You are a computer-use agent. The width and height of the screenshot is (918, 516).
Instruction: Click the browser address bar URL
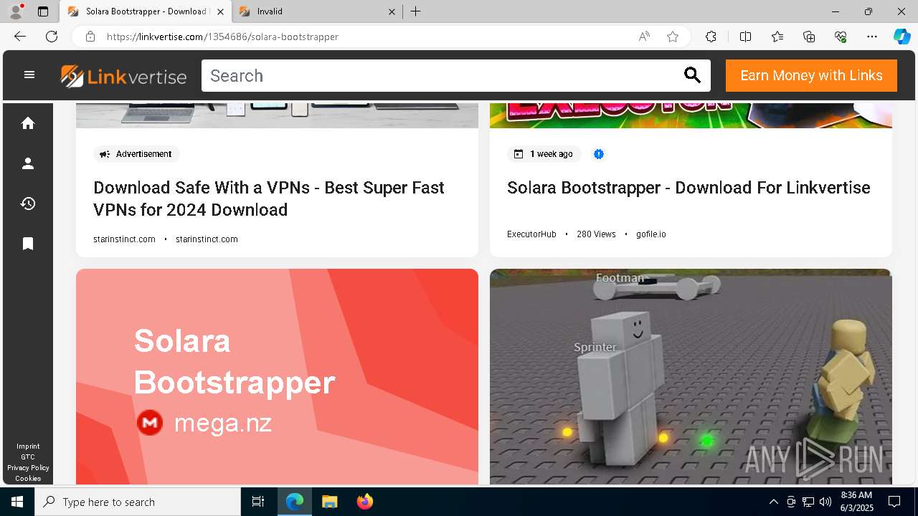pos(222,37)
